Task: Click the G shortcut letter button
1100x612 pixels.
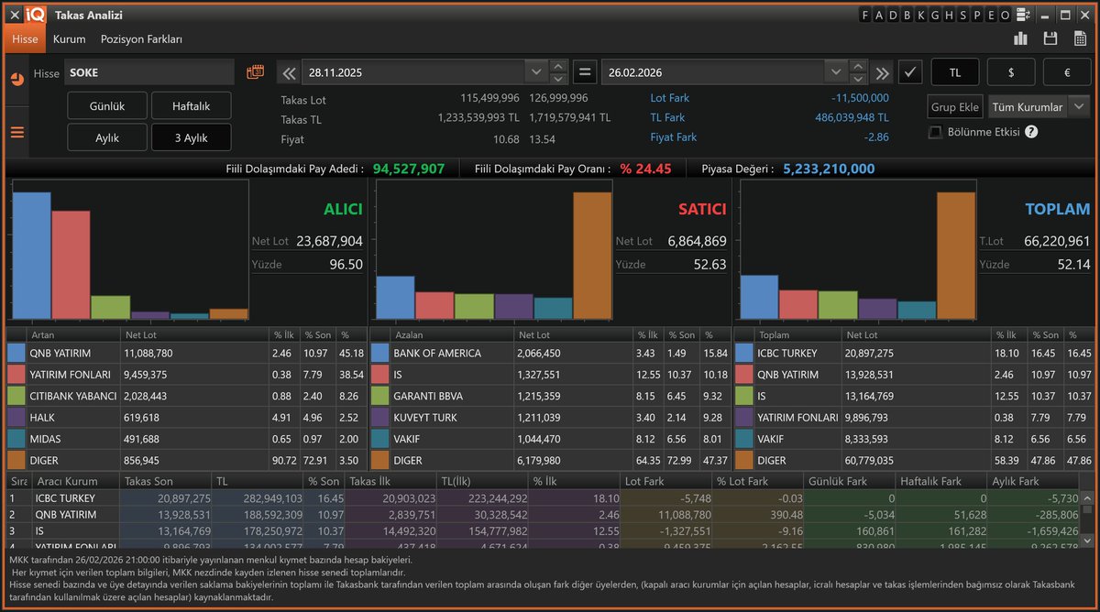Action: [935, 15]
